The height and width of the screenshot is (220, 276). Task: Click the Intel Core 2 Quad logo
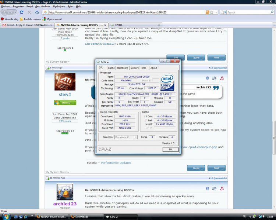tap(167, 82)
